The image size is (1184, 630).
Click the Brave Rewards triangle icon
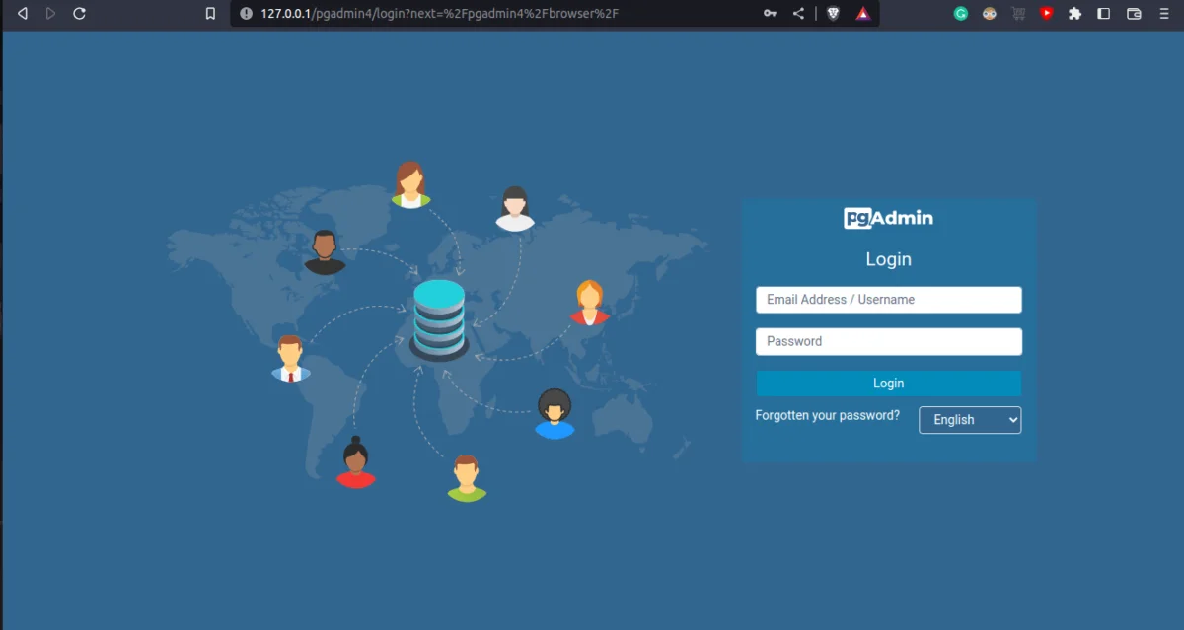click(863, 14)
